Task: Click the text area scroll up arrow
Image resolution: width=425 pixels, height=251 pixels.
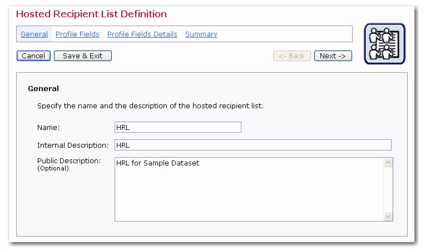Action: point(388,163)
